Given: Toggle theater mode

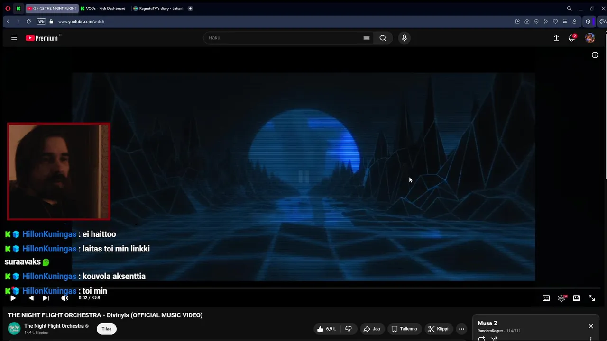Looking at the screenshot, I should tap(577, 298).
